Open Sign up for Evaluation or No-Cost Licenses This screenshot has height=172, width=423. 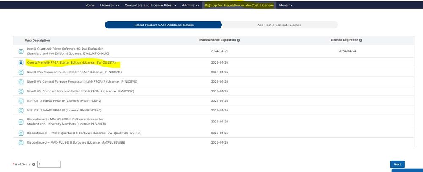(239, 5)
